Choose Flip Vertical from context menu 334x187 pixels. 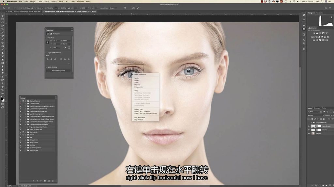(139, 120)
